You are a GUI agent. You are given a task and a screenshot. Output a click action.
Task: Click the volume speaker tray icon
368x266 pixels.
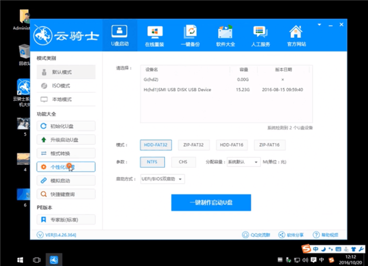[x=305, y=260]
